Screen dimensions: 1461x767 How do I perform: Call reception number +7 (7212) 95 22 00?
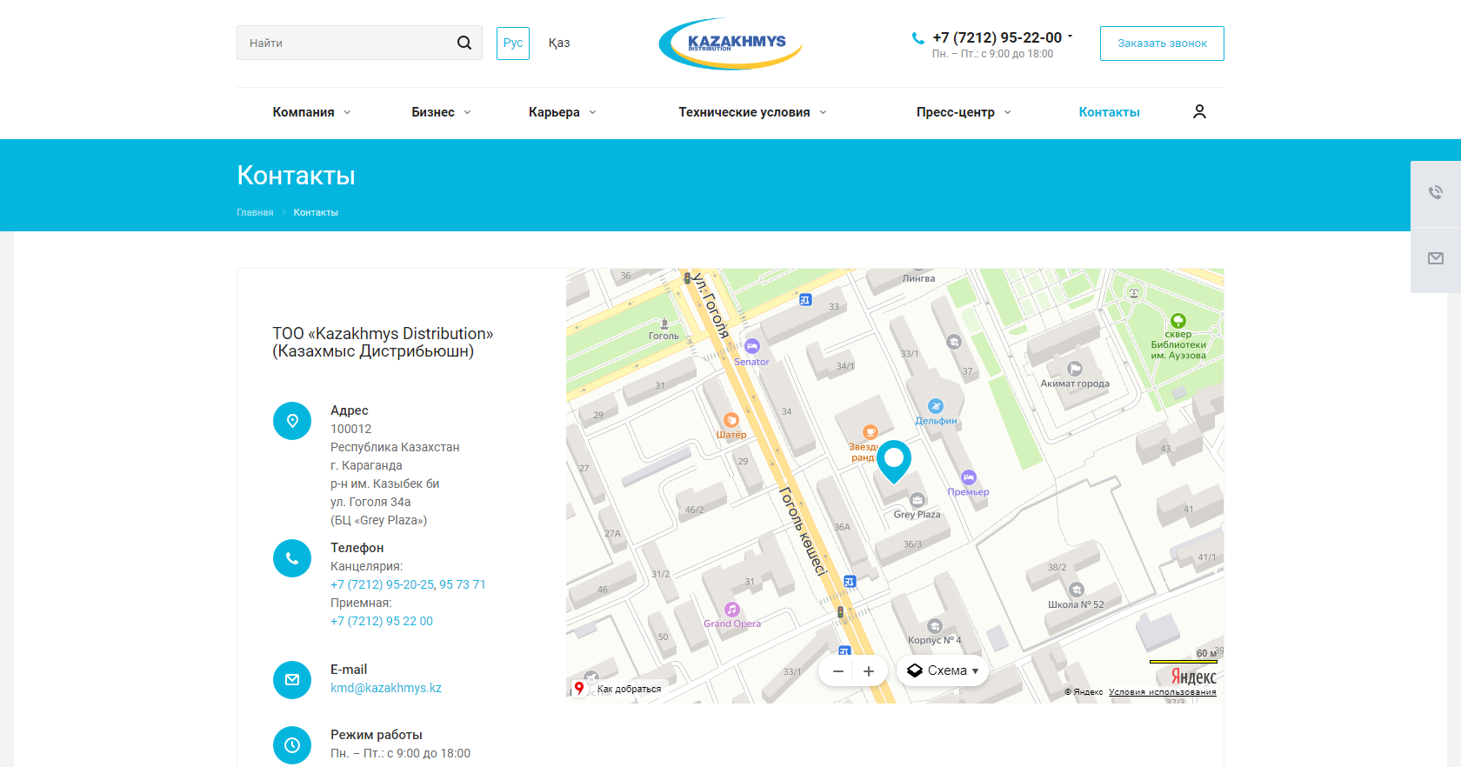click(382, 621)
